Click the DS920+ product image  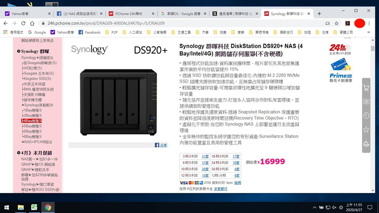tap(118, 102)
